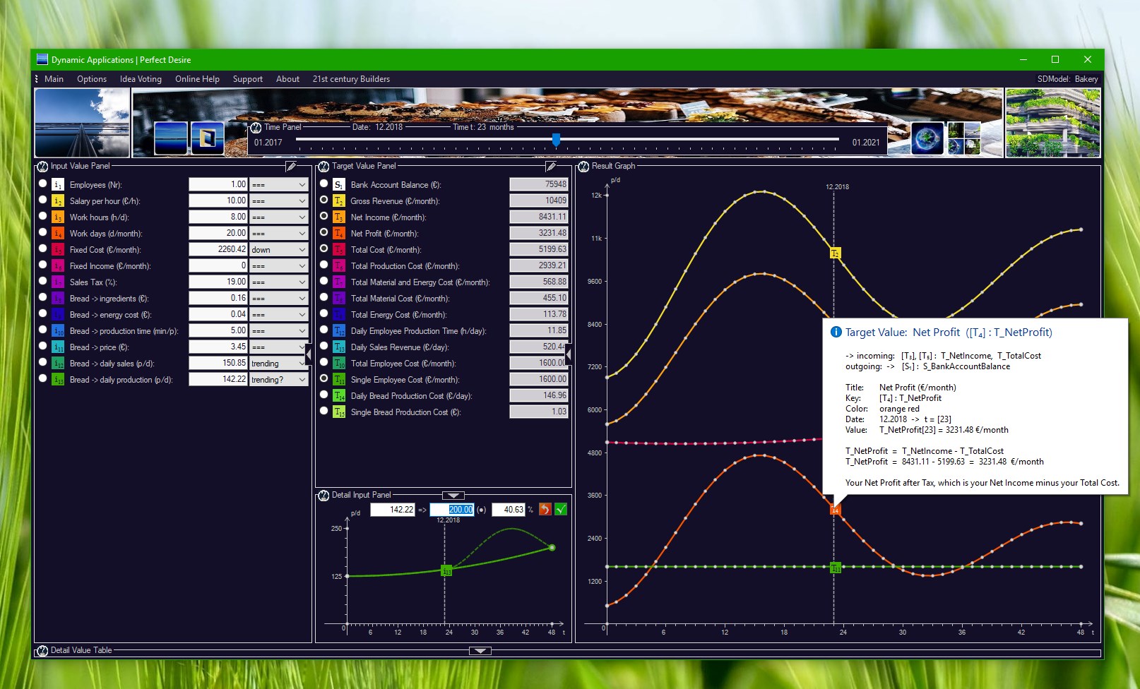This screenshot has width=1140, height=689.
Task: Click the orange undo arrow in Detail Input Panel
Action: pos(545,509)
